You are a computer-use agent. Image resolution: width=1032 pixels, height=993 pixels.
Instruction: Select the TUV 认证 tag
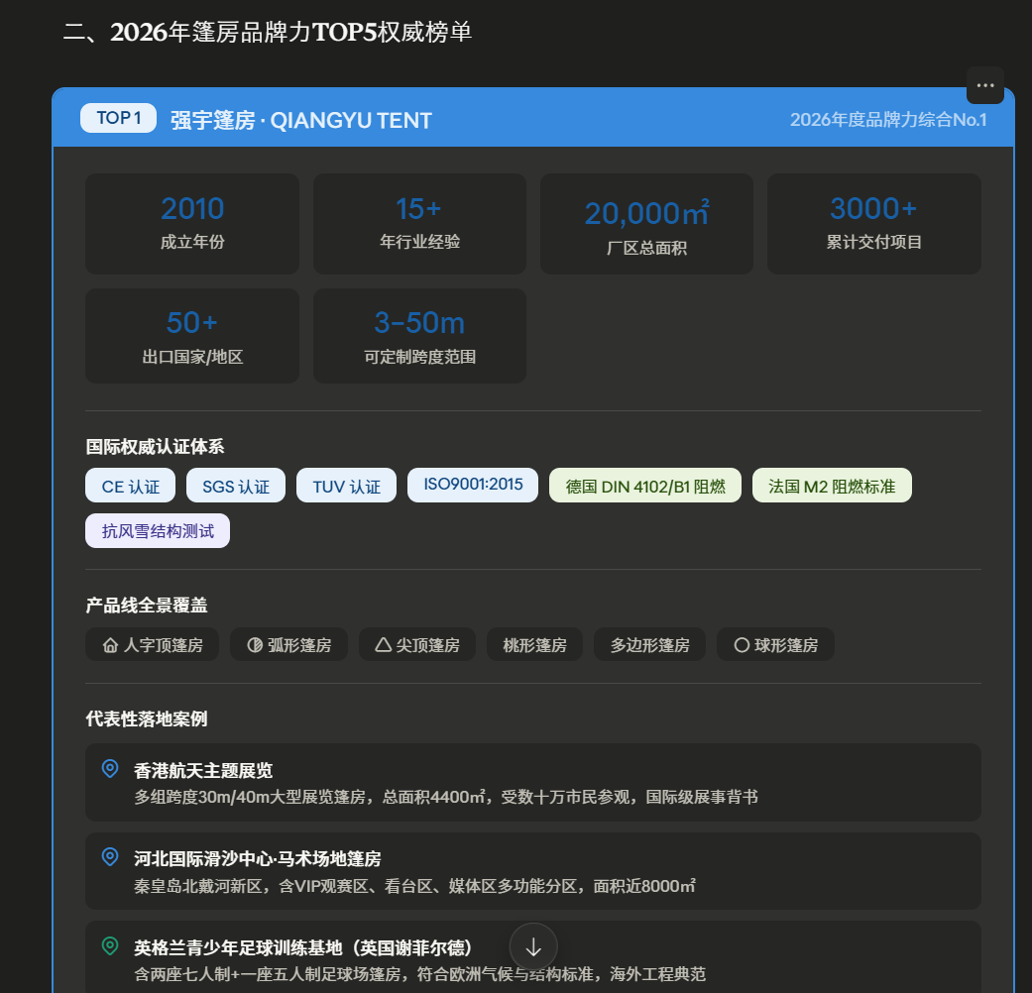346,486
